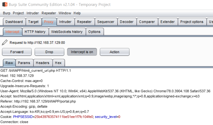Switch to the Target tab

tap(33, 22)
